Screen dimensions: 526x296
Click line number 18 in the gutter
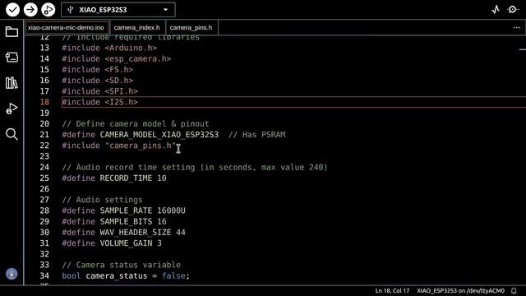(x=44, y=102)
